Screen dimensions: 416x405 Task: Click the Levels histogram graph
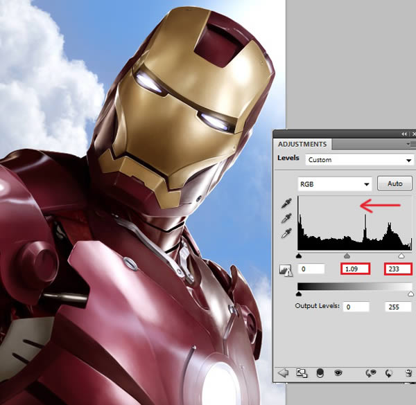(355, 224)
